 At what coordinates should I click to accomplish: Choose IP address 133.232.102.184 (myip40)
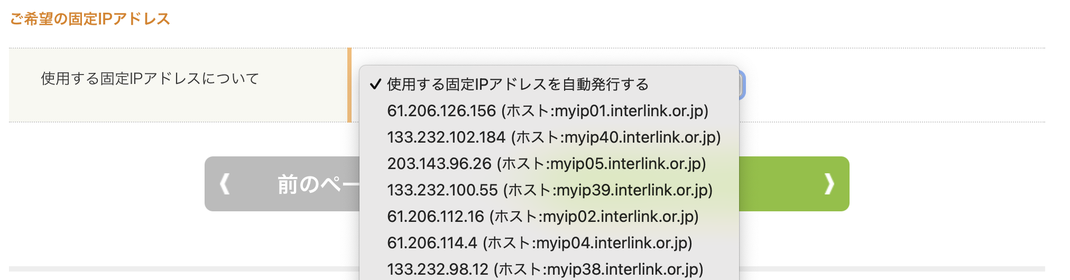pyautogui.click(x=554, y=137)
